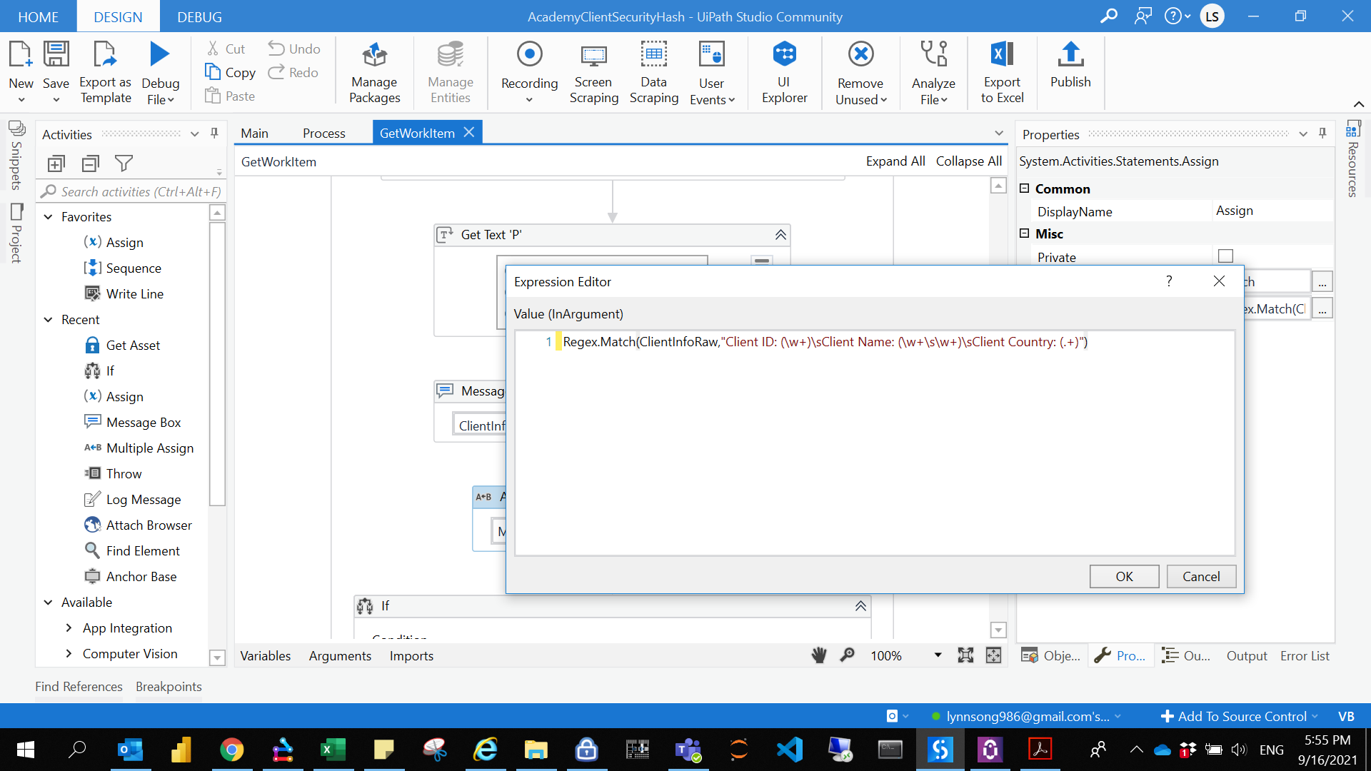This screenshot has height=771, width=1371.
Task: Open the Error List tab
Action: 1305,655
